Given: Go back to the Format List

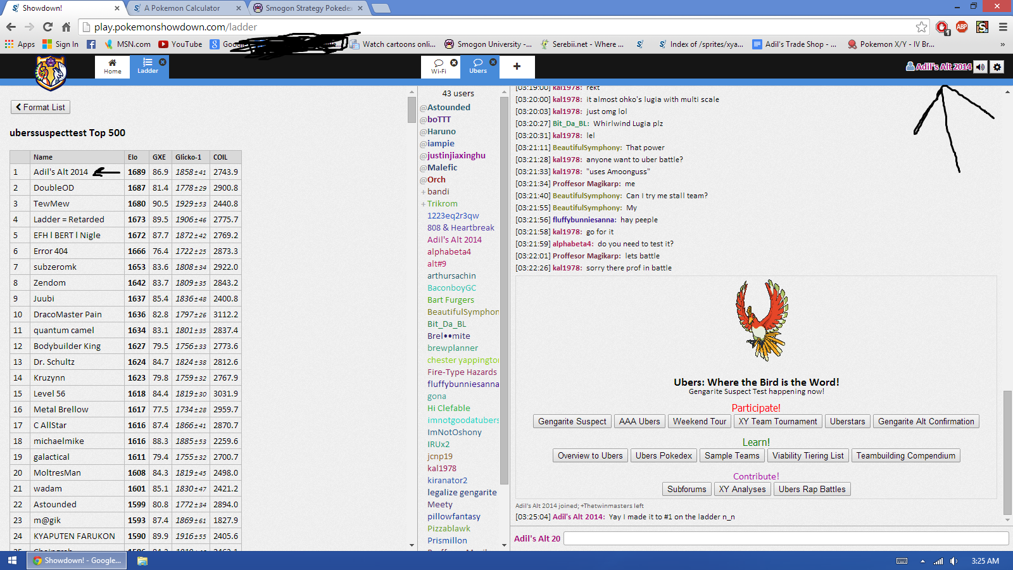Looking at the screenshot, I should coord(41,107).
